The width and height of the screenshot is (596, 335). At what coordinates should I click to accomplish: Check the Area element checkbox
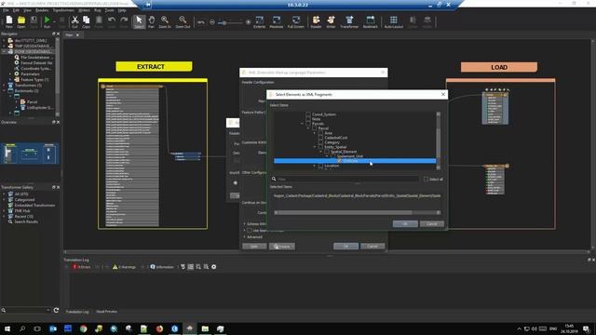[320, 133]
